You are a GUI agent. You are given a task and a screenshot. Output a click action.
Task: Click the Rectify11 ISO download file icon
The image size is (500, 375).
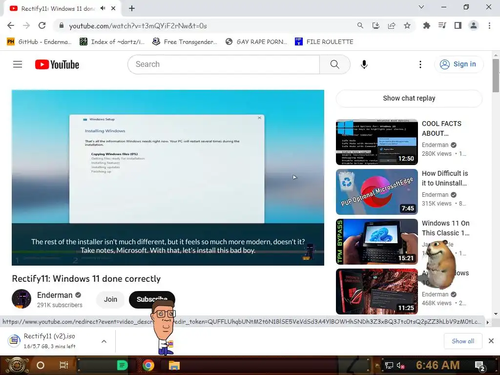14,340
